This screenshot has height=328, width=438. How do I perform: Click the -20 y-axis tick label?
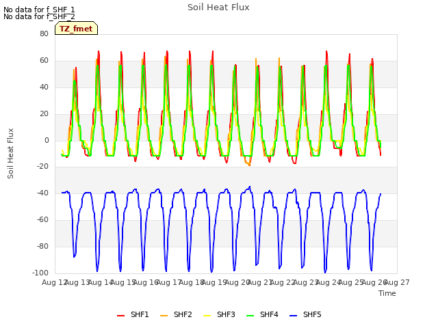pos(42,166)
